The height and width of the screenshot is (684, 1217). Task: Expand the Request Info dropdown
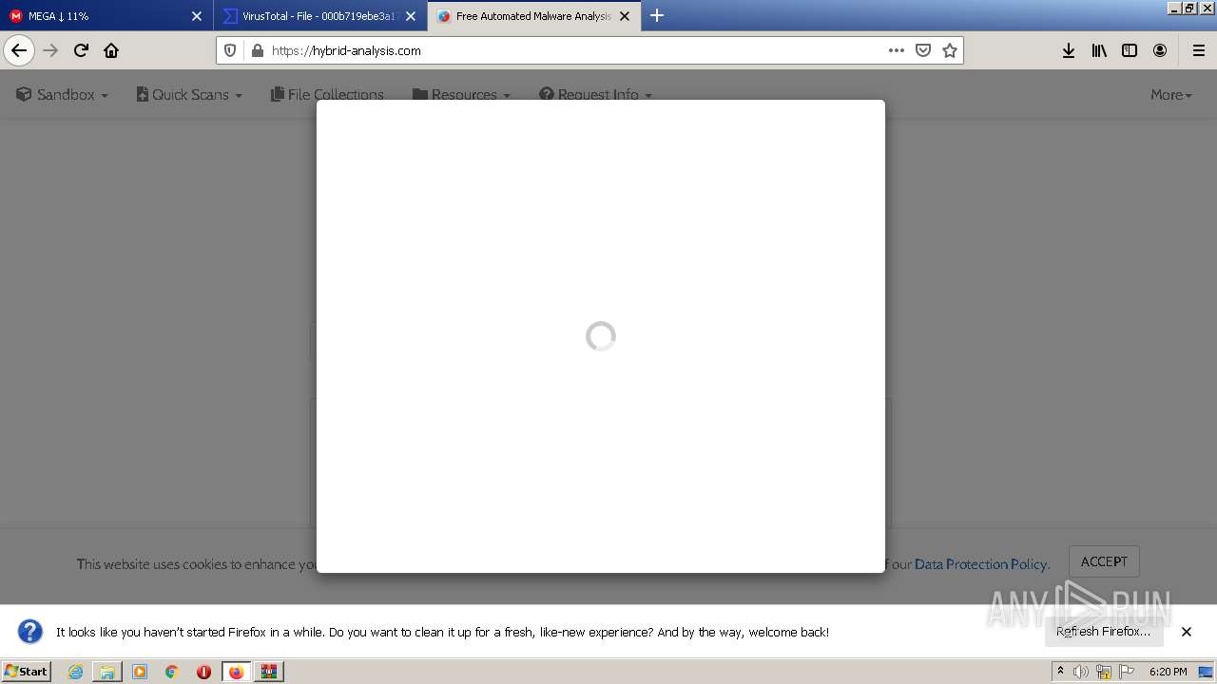point(595,95)
